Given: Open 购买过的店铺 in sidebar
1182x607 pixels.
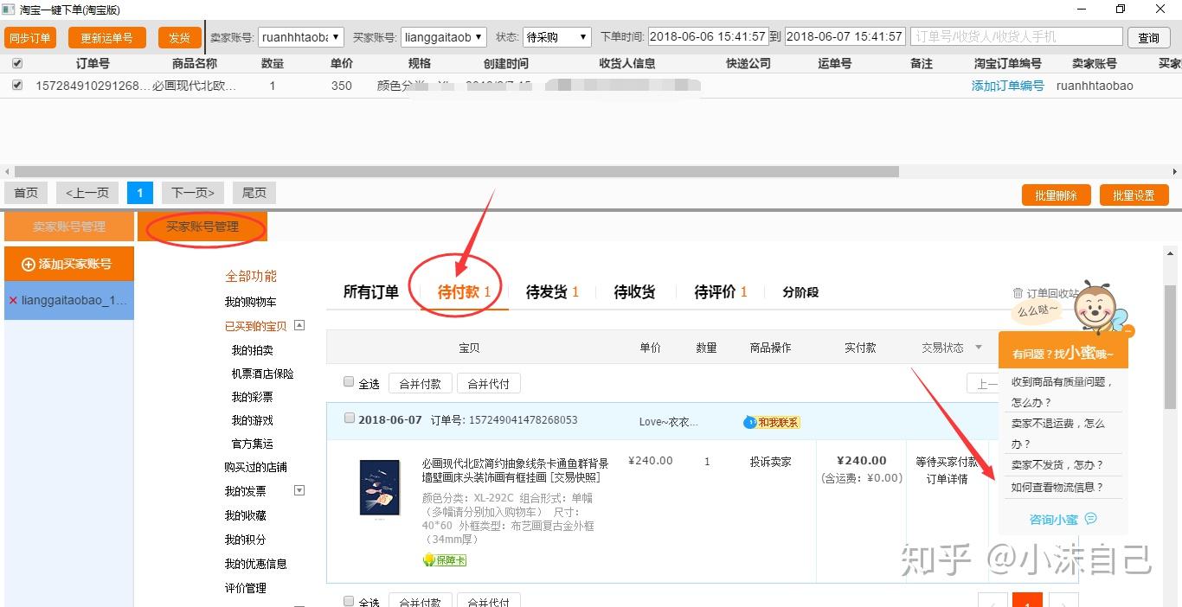Looking at the screenshot, I should [x=255, y=467].
